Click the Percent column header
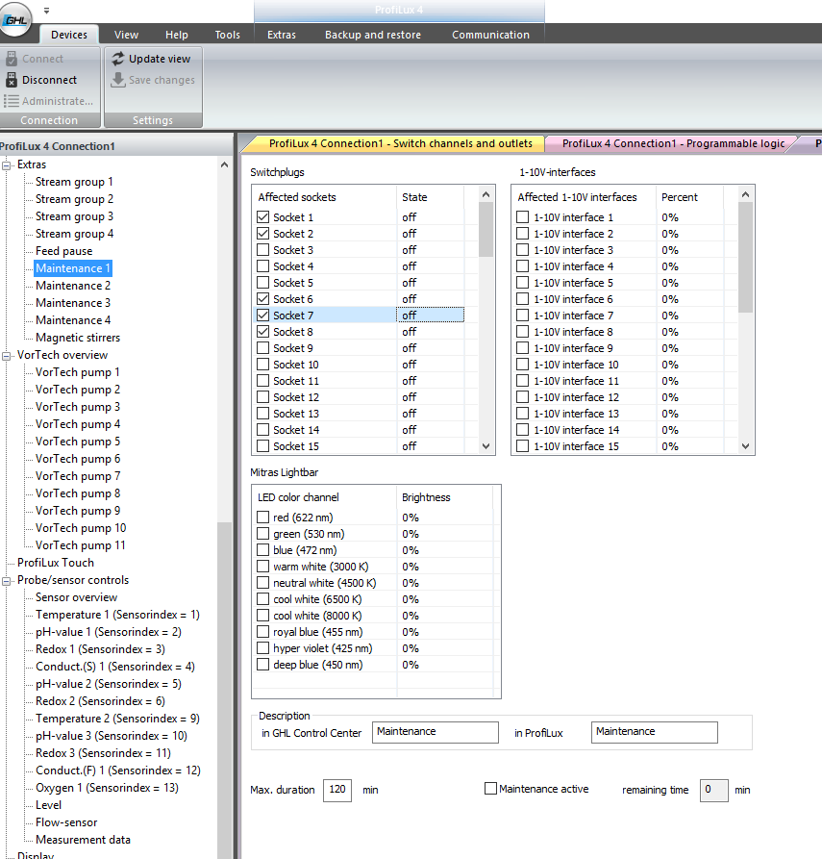 (689, 197)
